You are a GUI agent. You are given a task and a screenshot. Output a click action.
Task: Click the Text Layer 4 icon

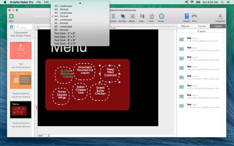pos(181,77)
